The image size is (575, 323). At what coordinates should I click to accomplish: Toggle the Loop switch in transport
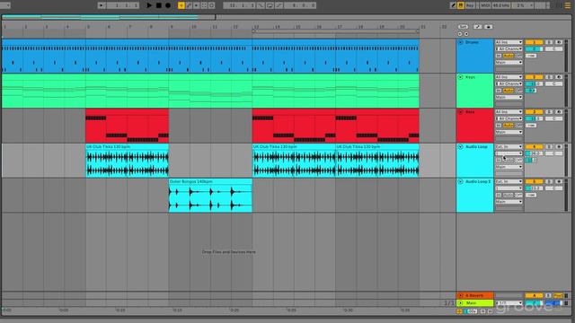click(x=270, y=5)
